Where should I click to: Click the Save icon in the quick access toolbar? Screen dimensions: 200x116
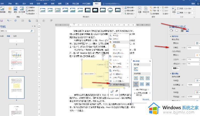(x=2, y=21)
